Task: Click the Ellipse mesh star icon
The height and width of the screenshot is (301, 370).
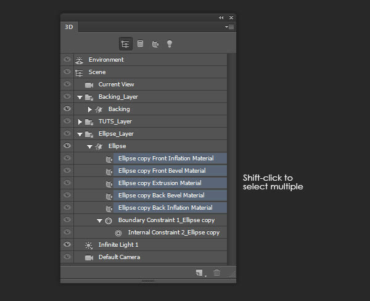Action: (x=99, y=146)
